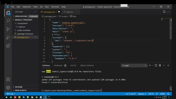Change end of line sequence LF

click(157, 94)
